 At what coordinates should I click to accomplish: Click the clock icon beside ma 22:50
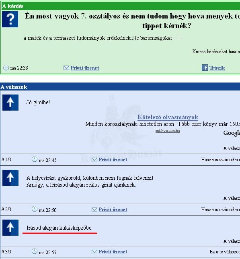click(35, 209)
